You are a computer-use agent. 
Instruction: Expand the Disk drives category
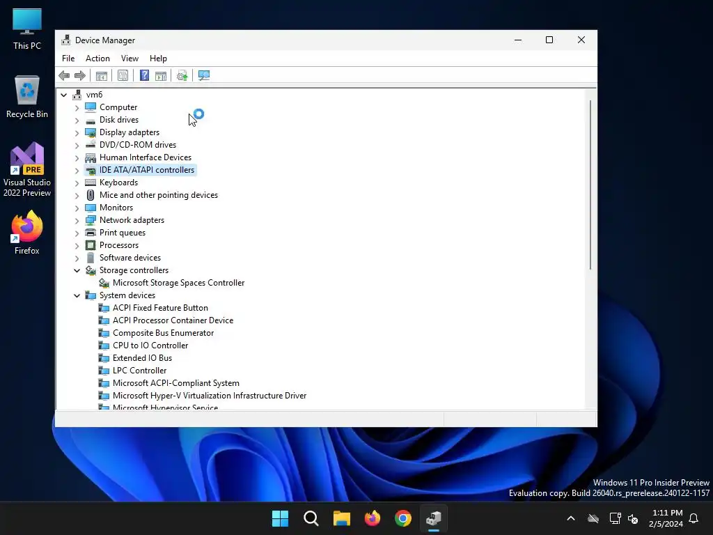tap(77, 120)
